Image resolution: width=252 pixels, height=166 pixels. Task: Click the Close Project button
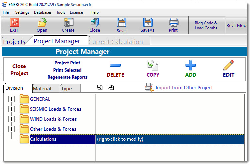(x=19, y=70)
